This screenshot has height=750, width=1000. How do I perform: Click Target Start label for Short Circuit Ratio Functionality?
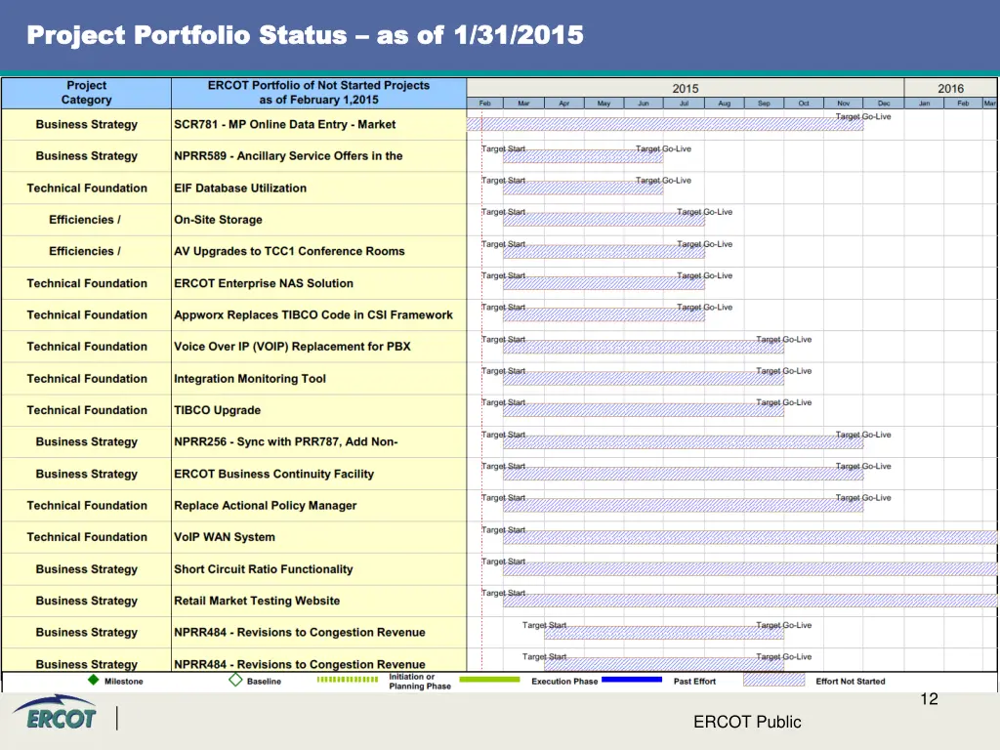tap(503, 562)
